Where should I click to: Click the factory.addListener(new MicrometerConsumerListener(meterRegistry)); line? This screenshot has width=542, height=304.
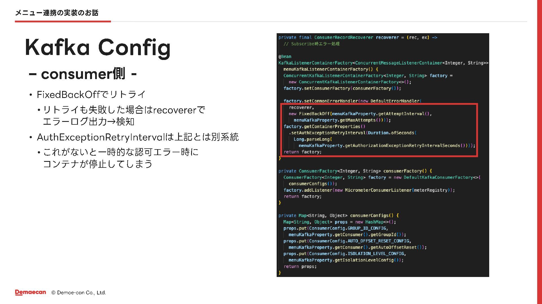pyautogui.click(x=369, y=190)
